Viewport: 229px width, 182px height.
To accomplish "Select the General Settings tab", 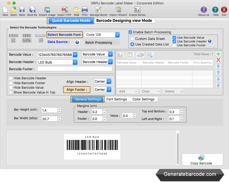I will 88,99.
